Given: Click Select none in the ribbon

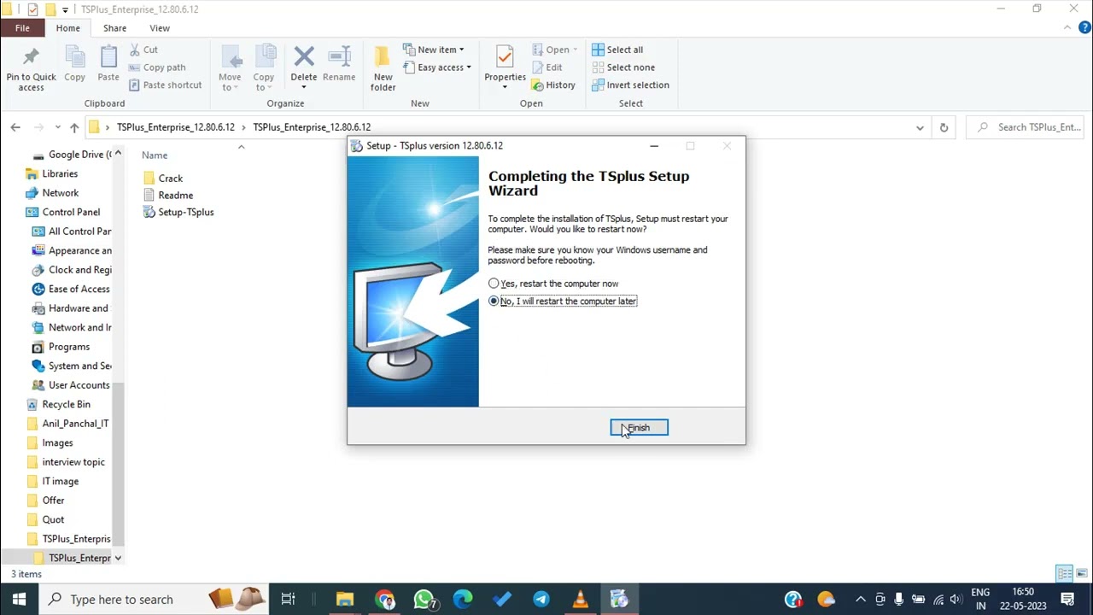Looking at the screenshot, I should point(623,67).
